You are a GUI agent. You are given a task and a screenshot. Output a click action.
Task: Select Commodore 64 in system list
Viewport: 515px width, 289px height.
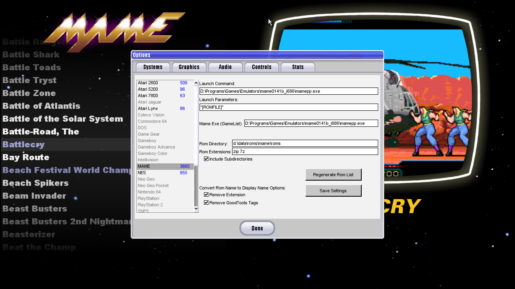(x=165, y=121)
